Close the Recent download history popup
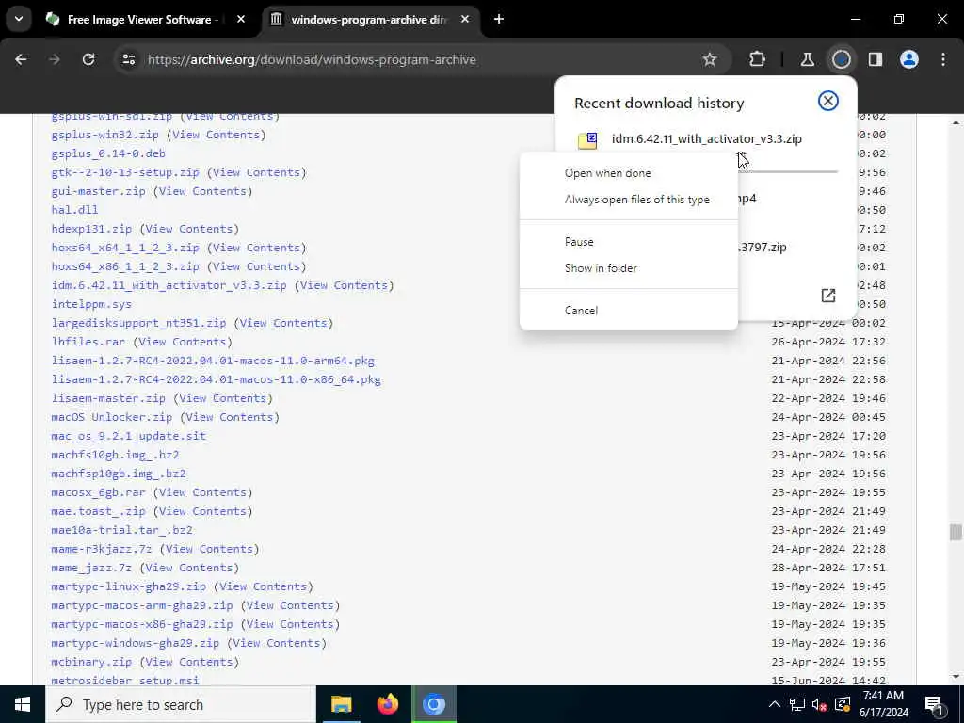Viewport: 964px width, 723px height. [x=828, y=101]
